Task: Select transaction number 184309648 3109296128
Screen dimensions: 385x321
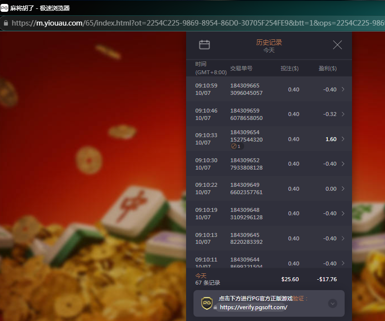Action: 246,214
